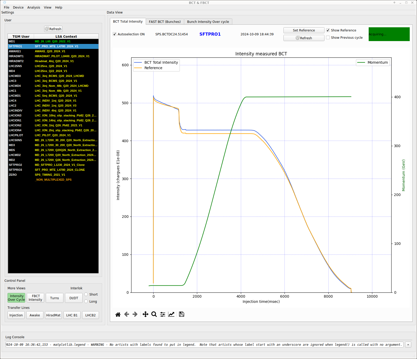Expand the Log Console with arrow button

coord(408,345)
